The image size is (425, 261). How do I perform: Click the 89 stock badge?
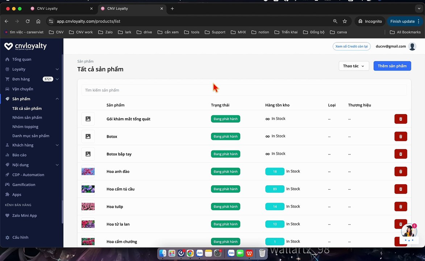275,189
